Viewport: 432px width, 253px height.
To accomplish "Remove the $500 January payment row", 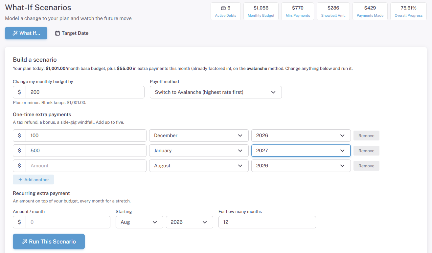I will pos(366,151).
